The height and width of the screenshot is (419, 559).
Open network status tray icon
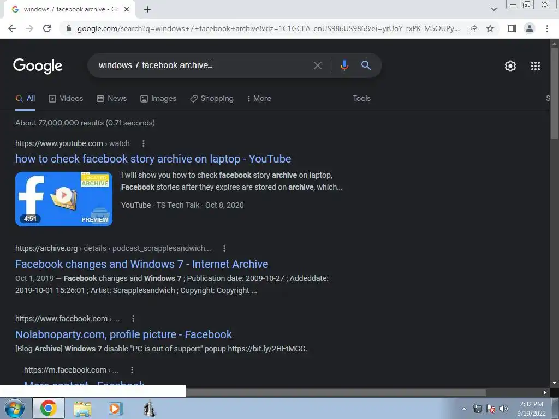[x=477, y=409]
